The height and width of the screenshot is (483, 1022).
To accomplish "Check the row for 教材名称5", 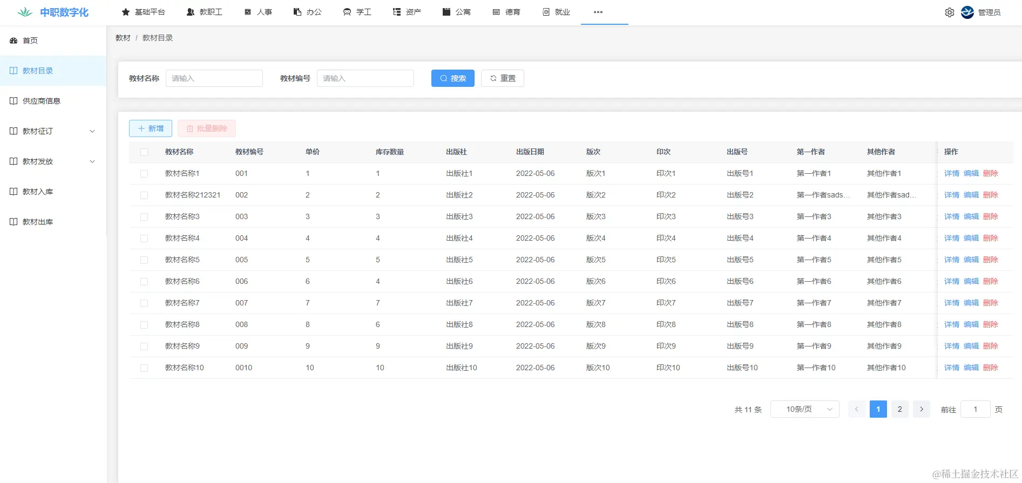I will point(144,260).
